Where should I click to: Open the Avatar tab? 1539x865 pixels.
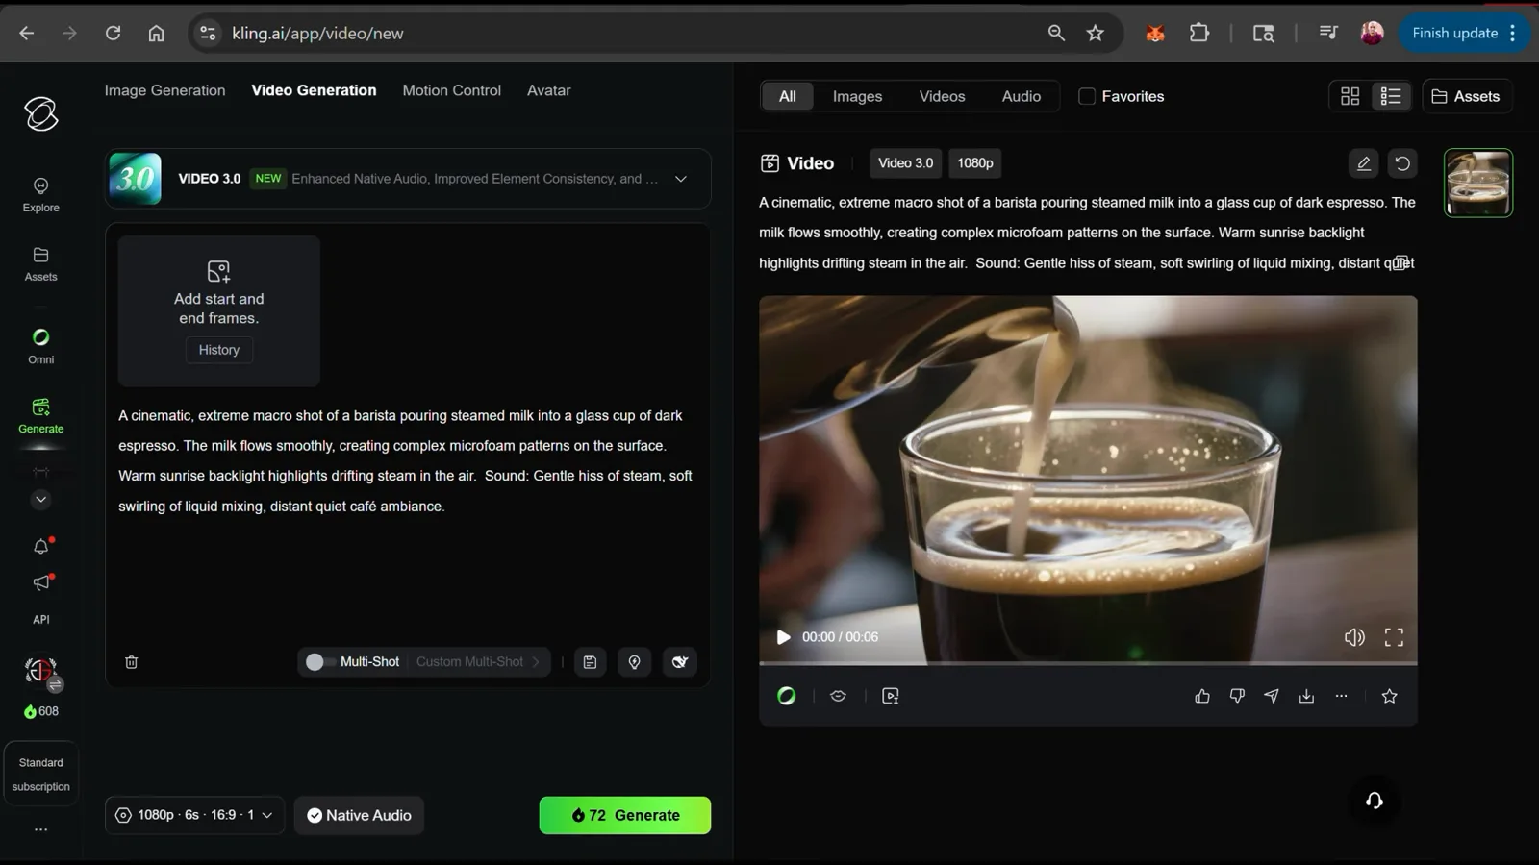pyautogui.click(x=548, y=90)
